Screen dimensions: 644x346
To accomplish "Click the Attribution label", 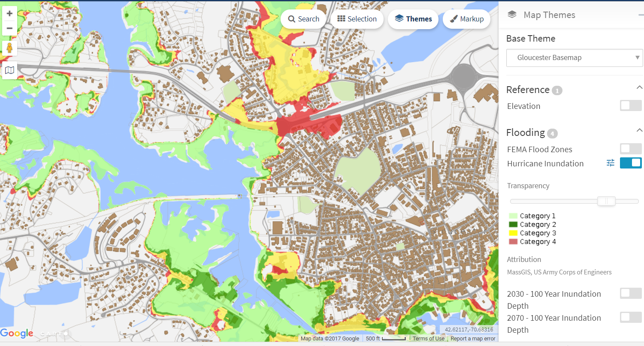I will pos(524,259).
